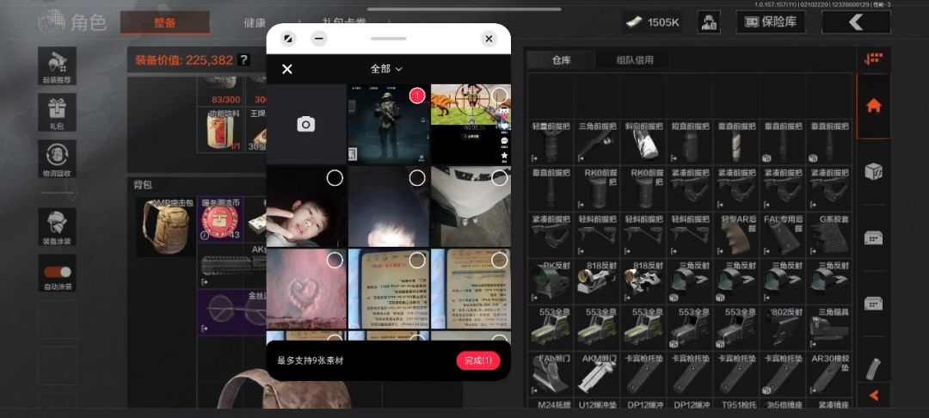
Task: Select the orange home category icon
Action: point(873,106)
